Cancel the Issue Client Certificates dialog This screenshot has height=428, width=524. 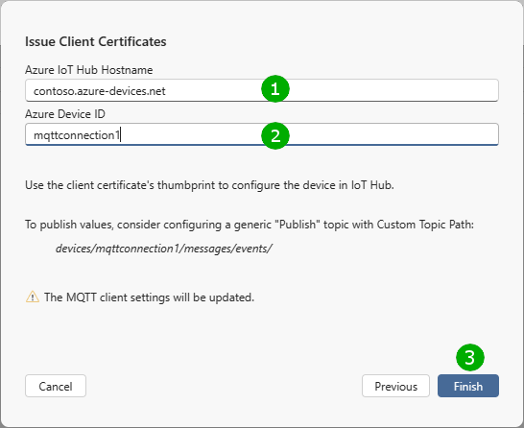click(56, 386)
